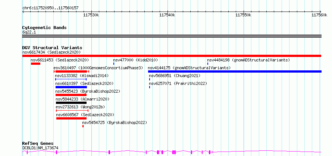Click the blue nsv6257071 variant marker
Viewport: 332px width, 156px height.
(x=150, y=87)
